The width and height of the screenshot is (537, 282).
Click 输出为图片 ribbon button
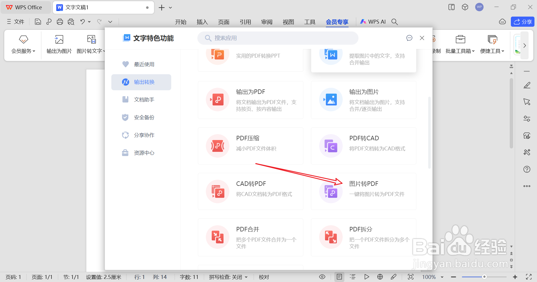click(x=59, y=44)
